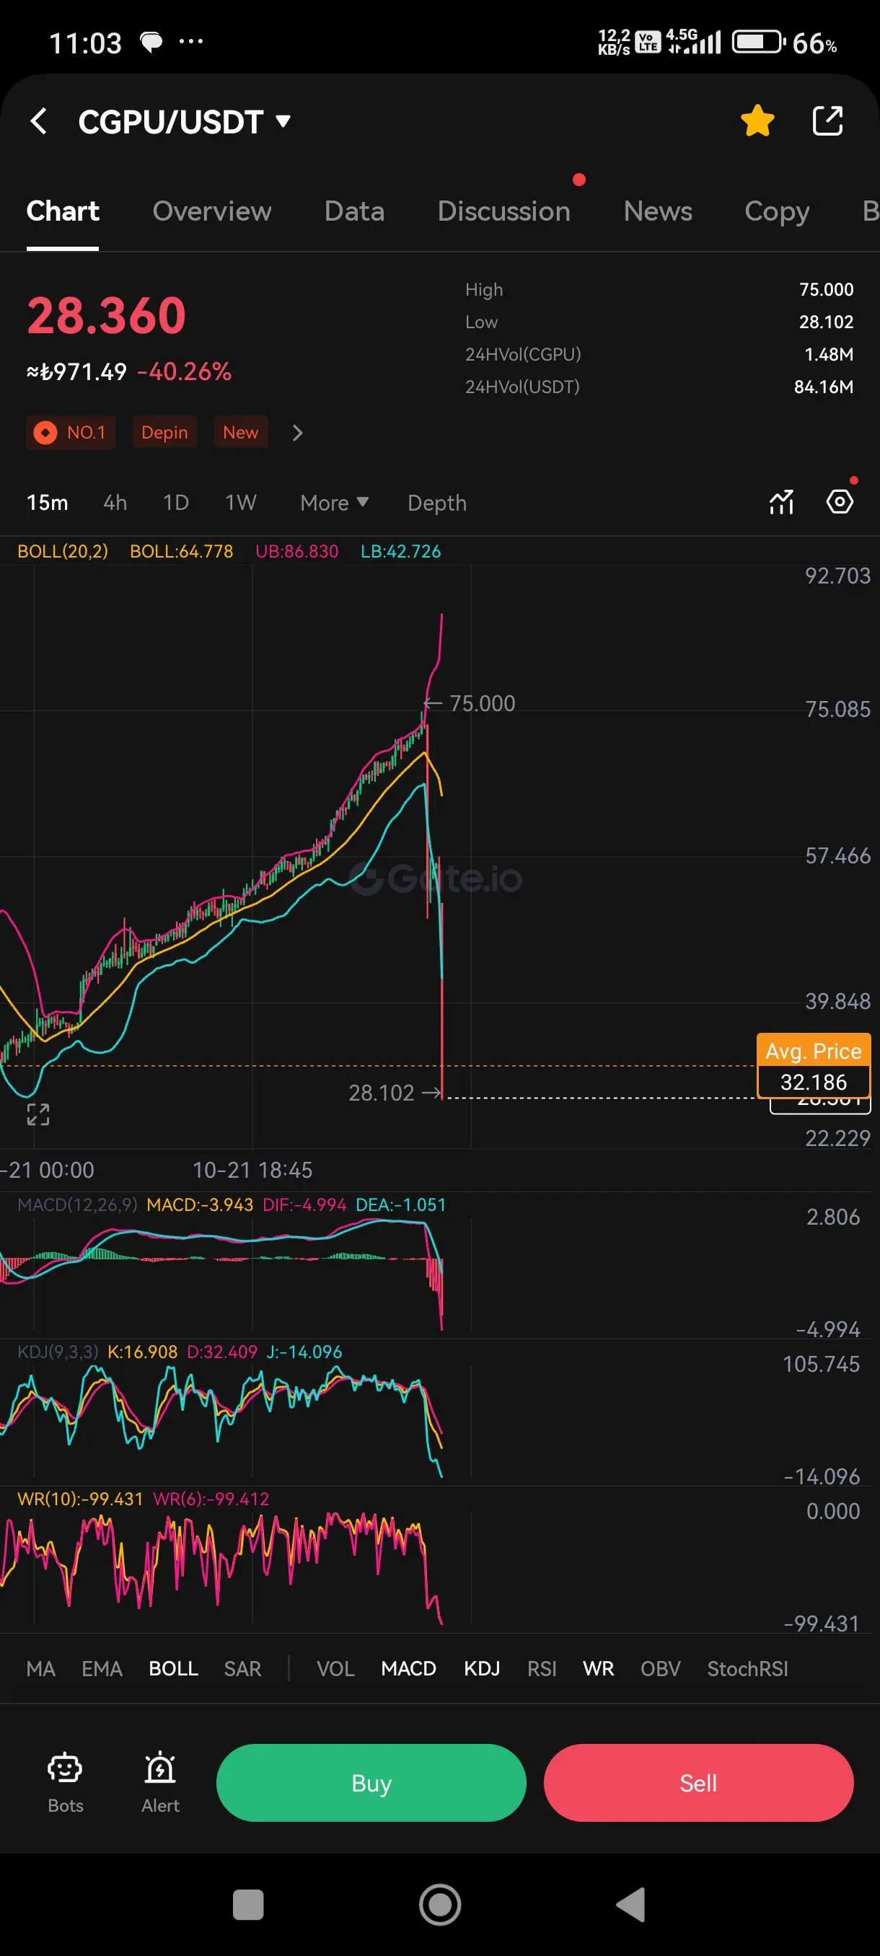The height and width of the screenshot is (1956, 880).
Task: Toggle the yellow favorite star
Action: point(757,120)
